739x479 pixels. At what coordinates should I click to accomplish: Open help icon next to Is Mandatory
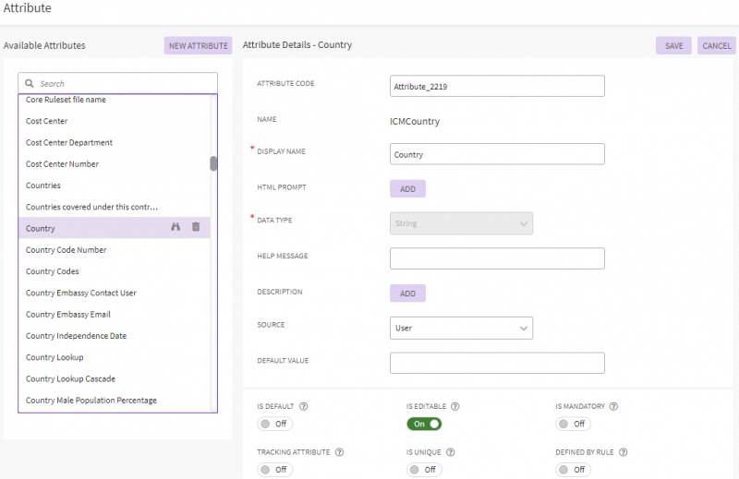coord(613,406)
